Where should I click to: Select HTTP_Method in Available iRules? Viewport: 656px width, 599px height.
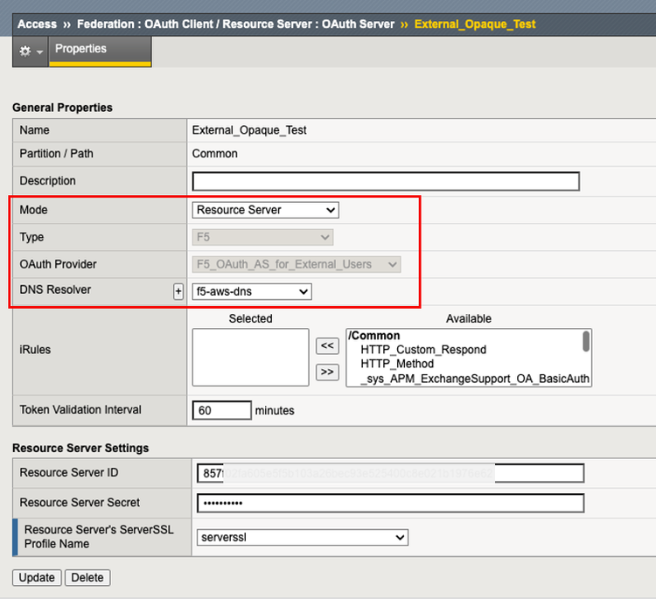(x=398, y=365)
